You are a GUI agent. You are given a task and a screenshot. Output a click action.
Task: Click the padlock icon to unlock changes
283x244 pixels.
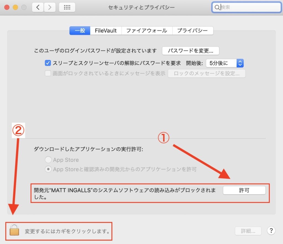pos(14,230)
